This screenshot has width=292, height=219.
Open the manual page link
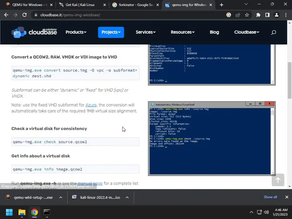click(x=90, y=183)
